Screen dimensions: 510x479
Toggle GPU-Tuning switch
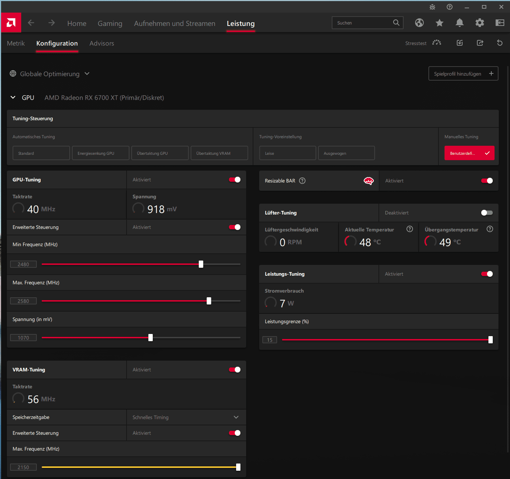click(x=235, y=180)
